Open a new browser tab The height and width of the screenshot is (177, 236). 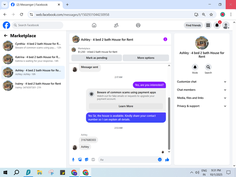pyautogui.click(x=67, y=5)
